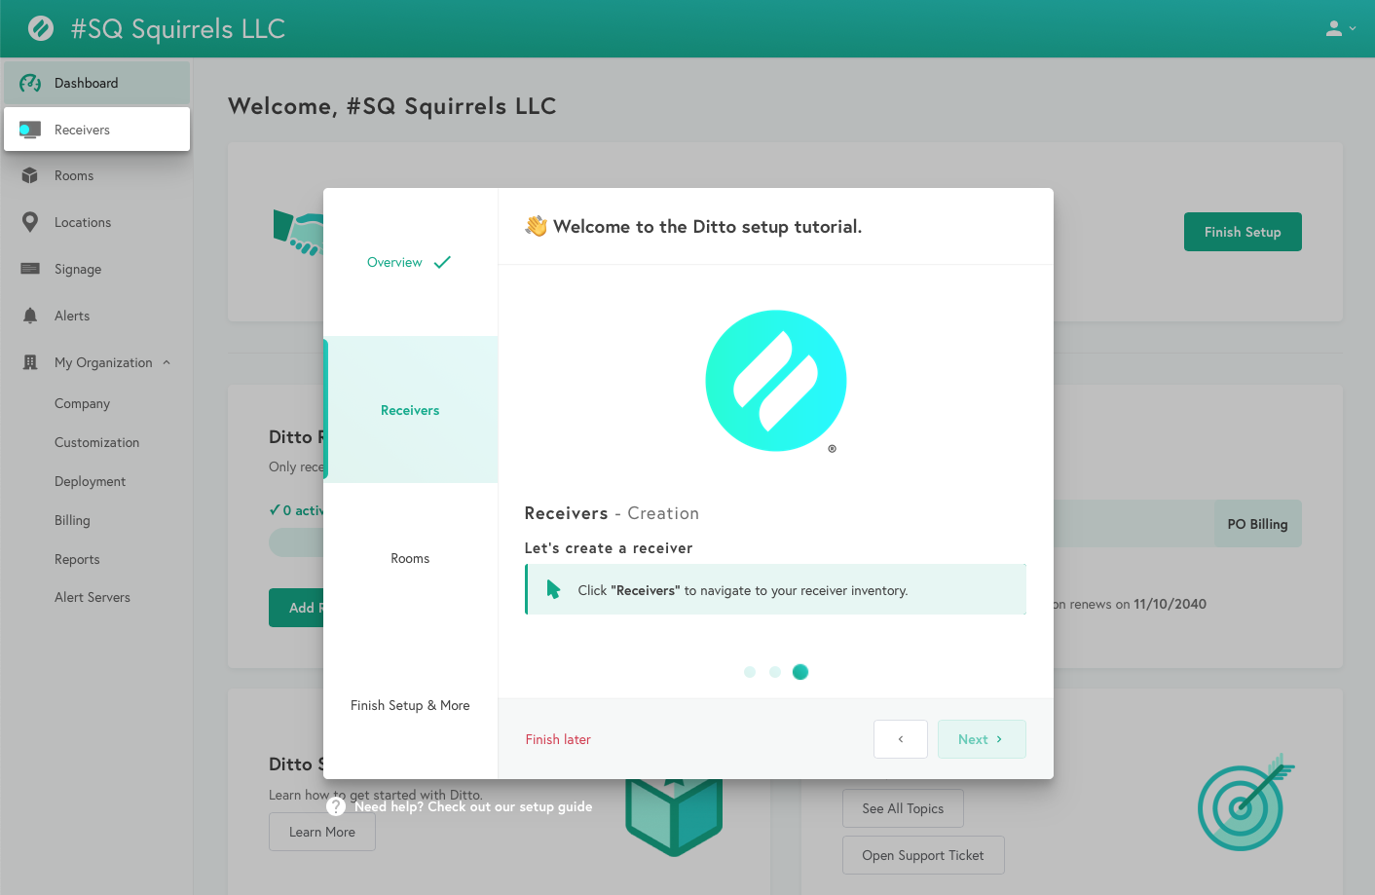Image resolution: width=1375 pixels, height=895 pixels.
Task: Open the user account icon top right
Action: click(1332, 28)
